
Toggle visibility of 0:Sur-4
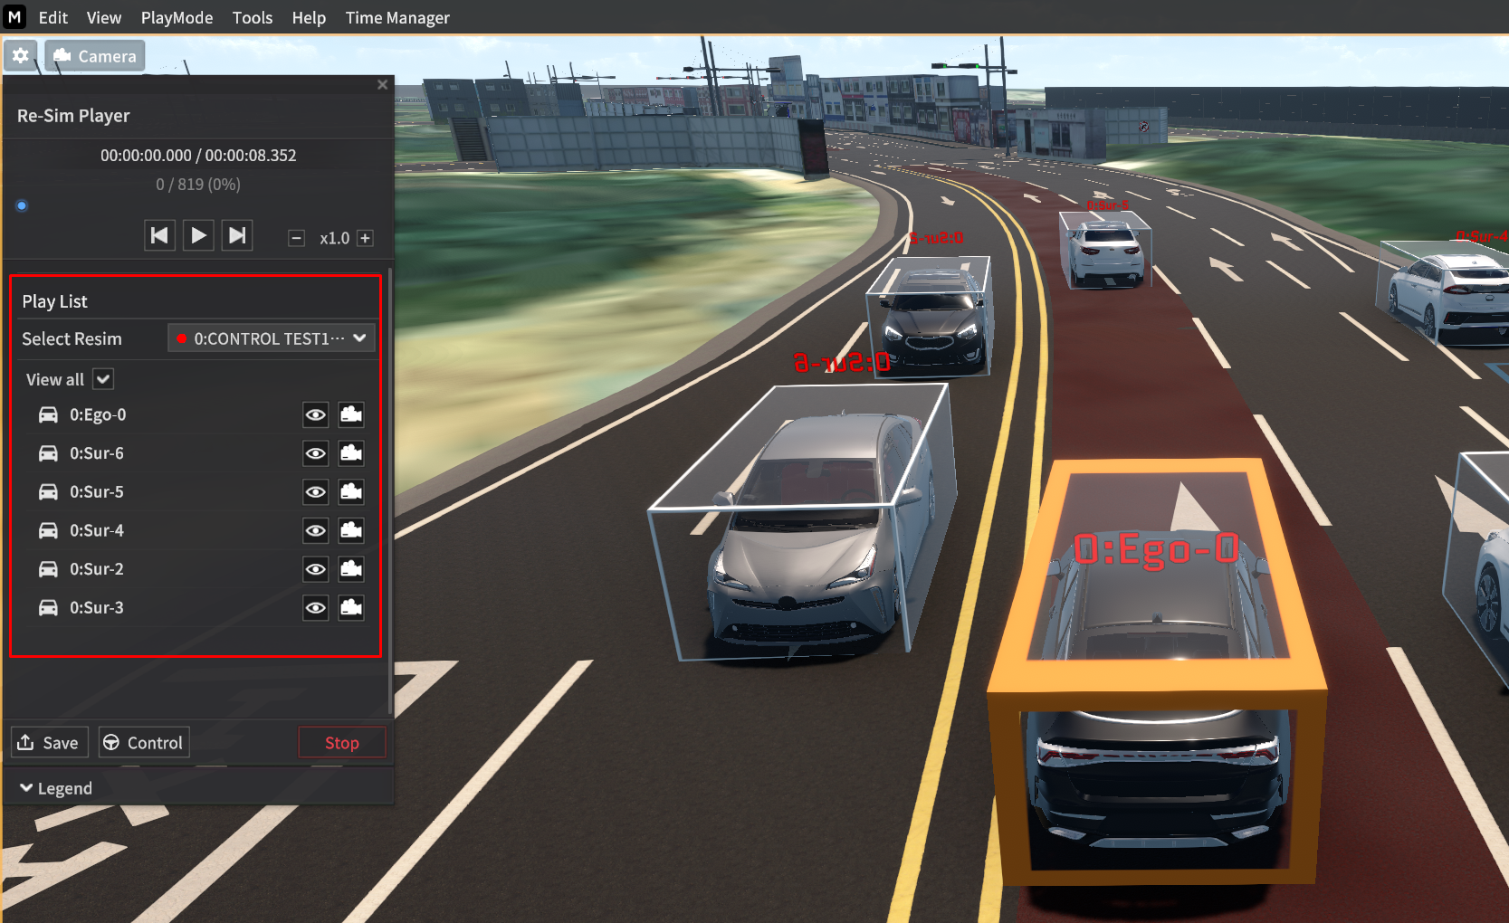tap(315, 531)
